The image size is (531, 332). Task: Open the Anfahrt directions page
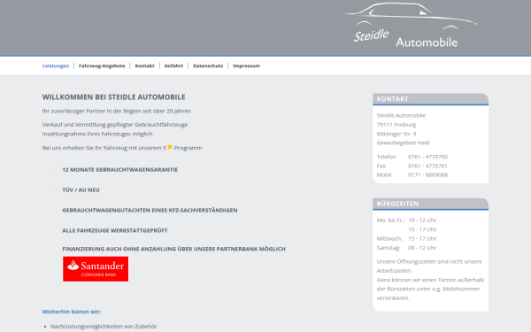coord(173,66)
